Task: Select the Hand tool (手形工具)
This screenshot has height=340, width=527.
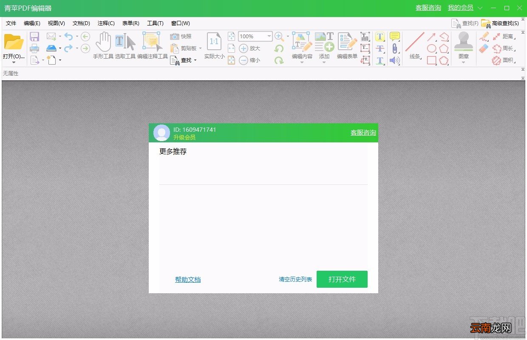Action: point(103,45)
